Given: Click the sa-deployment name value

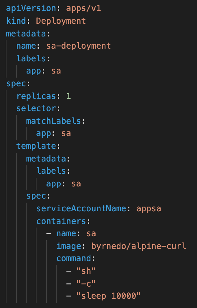Looking at the screenshot, I should point(78,46).
